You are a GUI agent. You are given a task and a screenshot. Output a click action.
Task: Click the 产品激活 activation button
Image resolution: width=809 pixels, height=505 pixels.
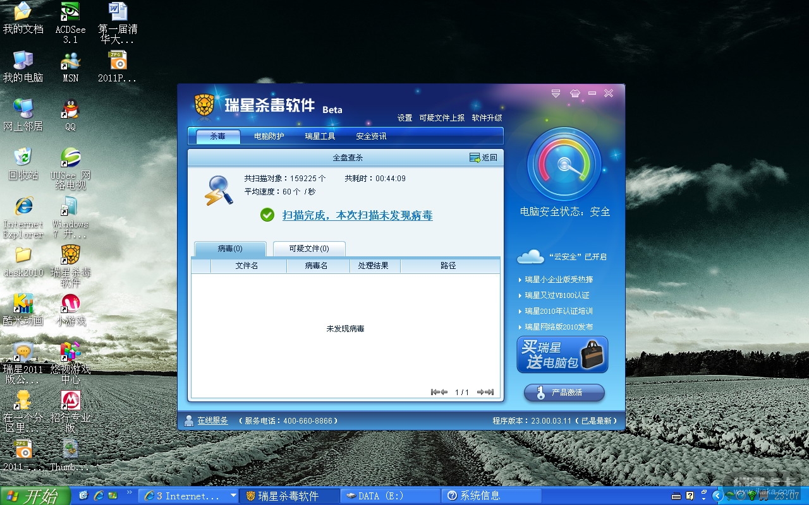pyautogui.click(x=564, y=393)
